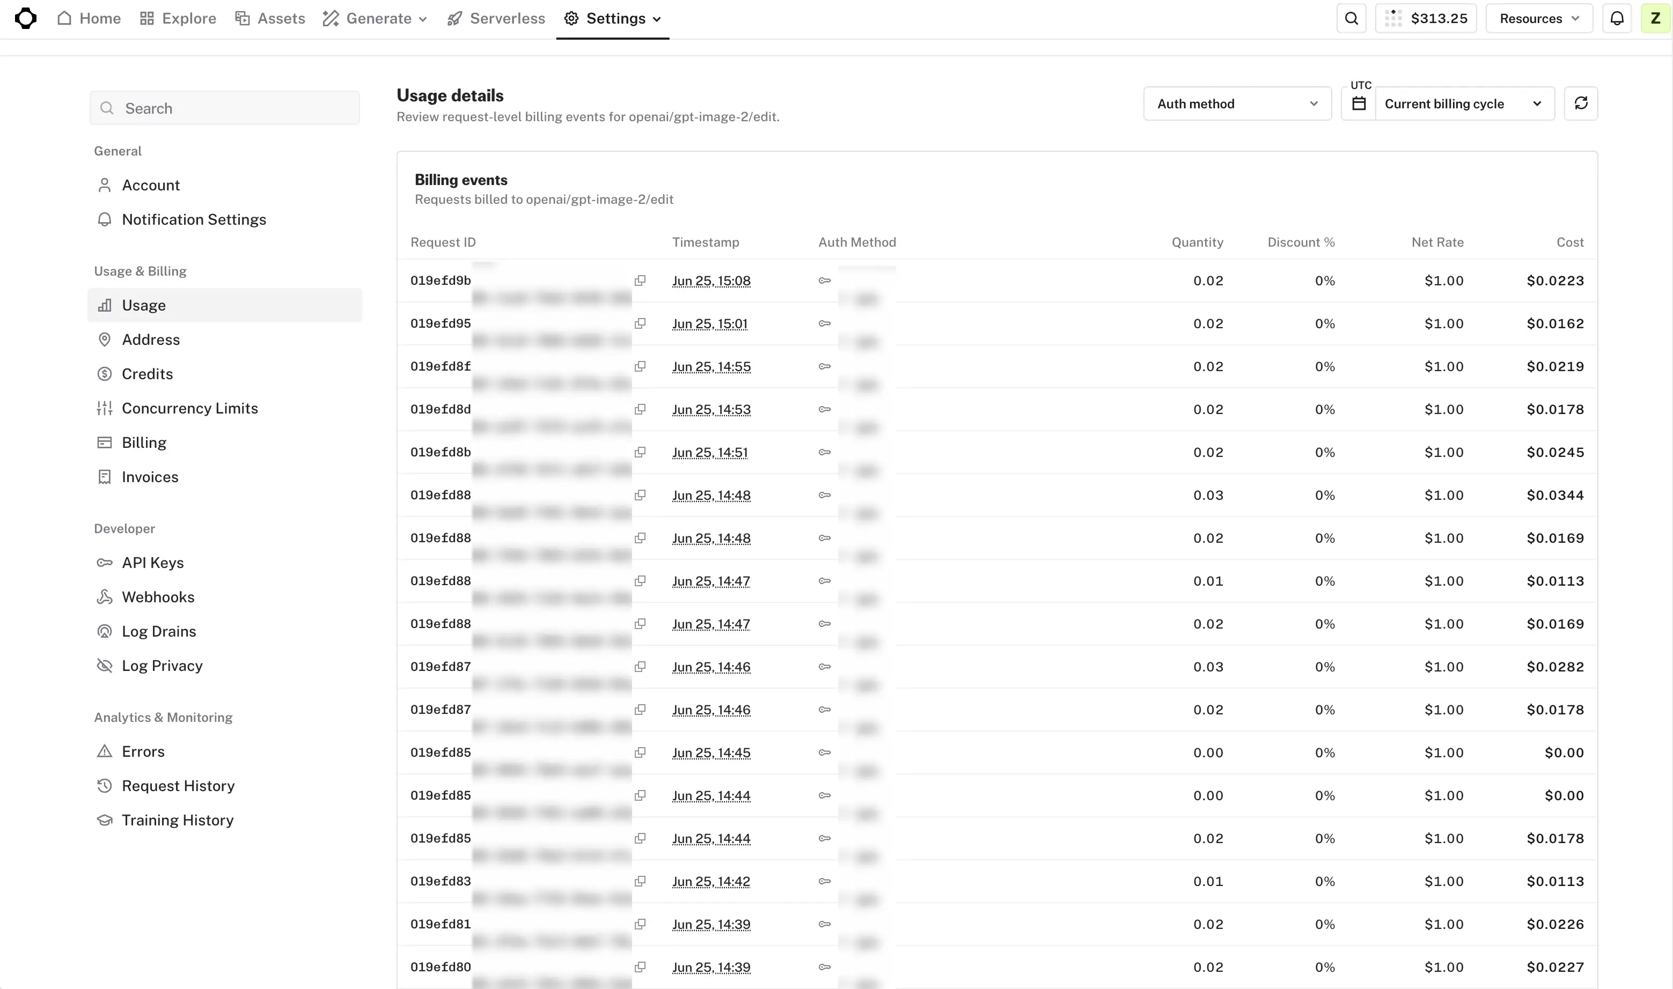Screen dimensions: 1673x989
Task: Copy the request ID 019efd8b
Action: point(640,452)
